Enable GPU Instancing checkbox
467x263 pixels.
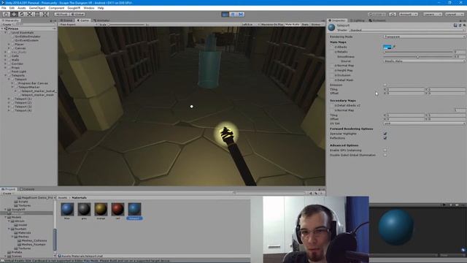point(385,150)
